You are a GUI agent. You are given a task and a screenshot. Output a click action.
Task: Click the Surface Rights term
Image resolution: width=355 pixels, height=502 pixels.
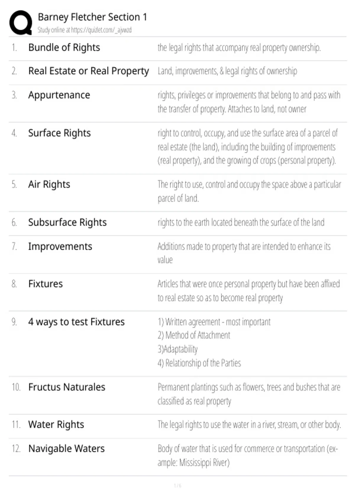[59, 133]
